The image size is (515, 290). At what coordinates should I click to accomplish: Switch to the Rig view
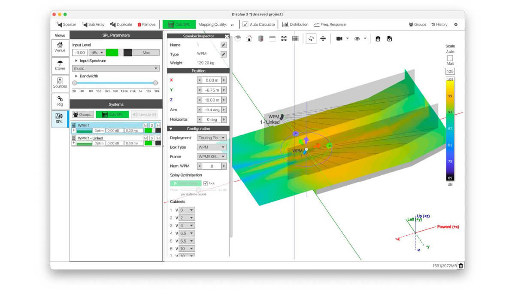click(60, 101)
